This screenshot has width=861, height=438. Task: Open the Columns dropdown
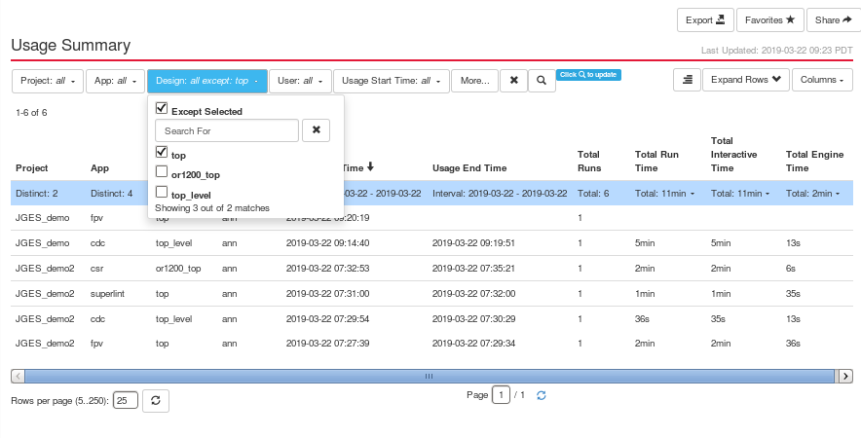click(822, 80)
